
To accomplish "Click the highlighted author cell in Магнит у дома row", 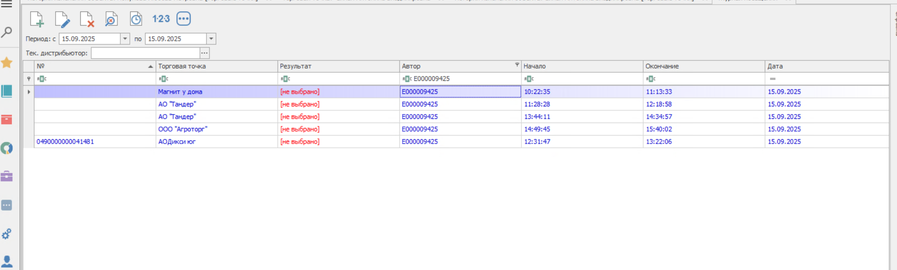I will [x=460, y=92].
